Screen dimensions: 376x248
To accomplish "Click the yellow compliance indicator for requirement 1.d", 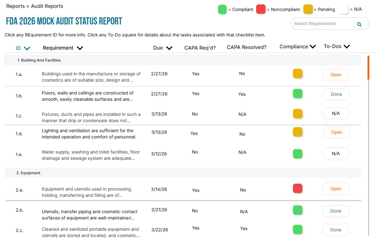I will click(x=298, y=132).
